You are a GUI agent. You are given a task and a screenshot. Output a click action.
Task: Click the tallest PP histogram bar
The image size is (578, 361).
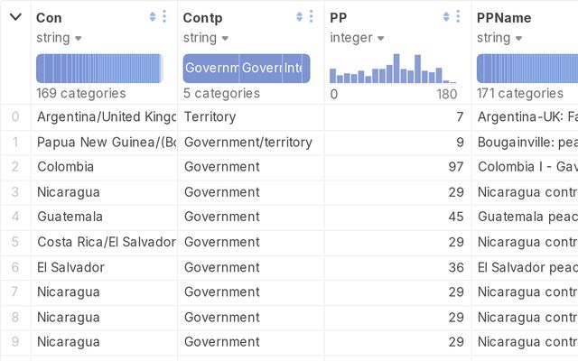click(396, 69)
